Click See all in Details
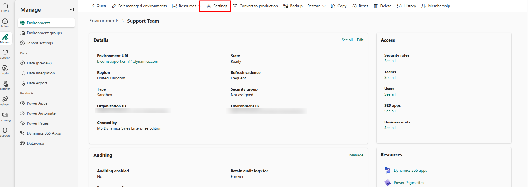This screenshot has height=187, width=528. point(347,40)
